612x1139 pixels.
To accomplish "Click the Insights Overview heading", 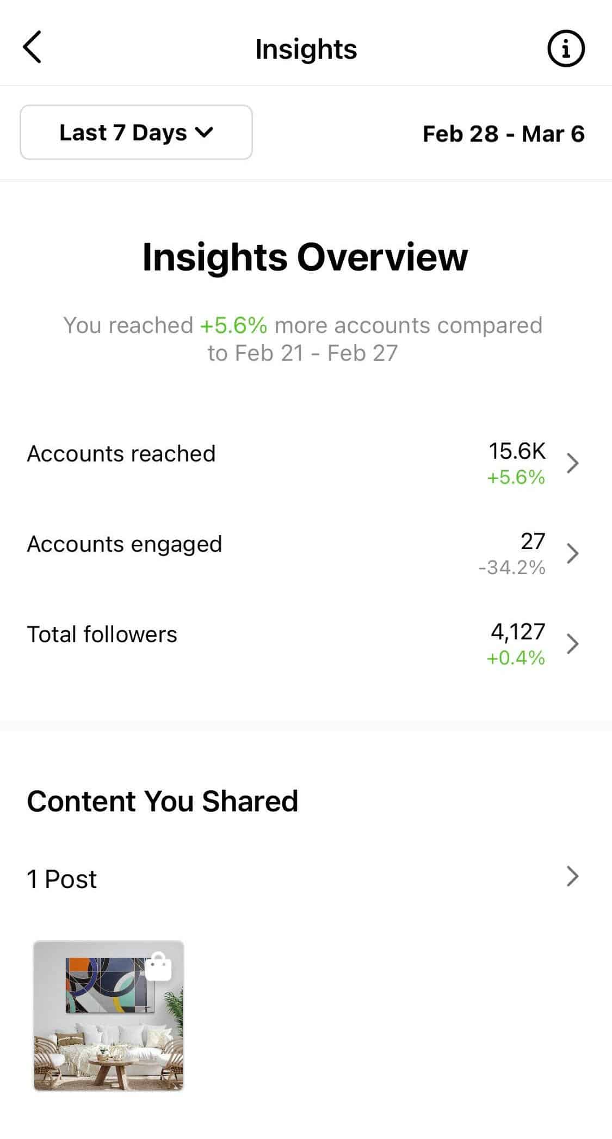I will pyautogui.click(x=305, y=257).
